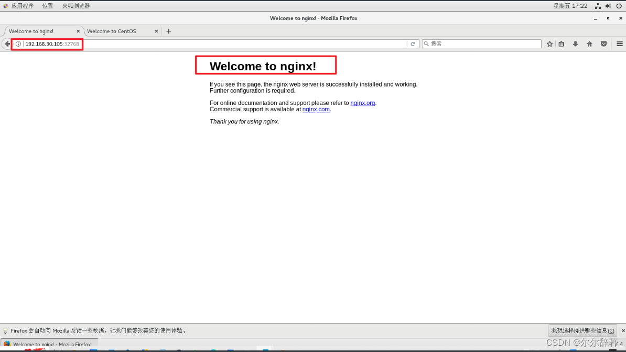
Task: Click the Welcome to nginx! heading
Action: point(263,66)
